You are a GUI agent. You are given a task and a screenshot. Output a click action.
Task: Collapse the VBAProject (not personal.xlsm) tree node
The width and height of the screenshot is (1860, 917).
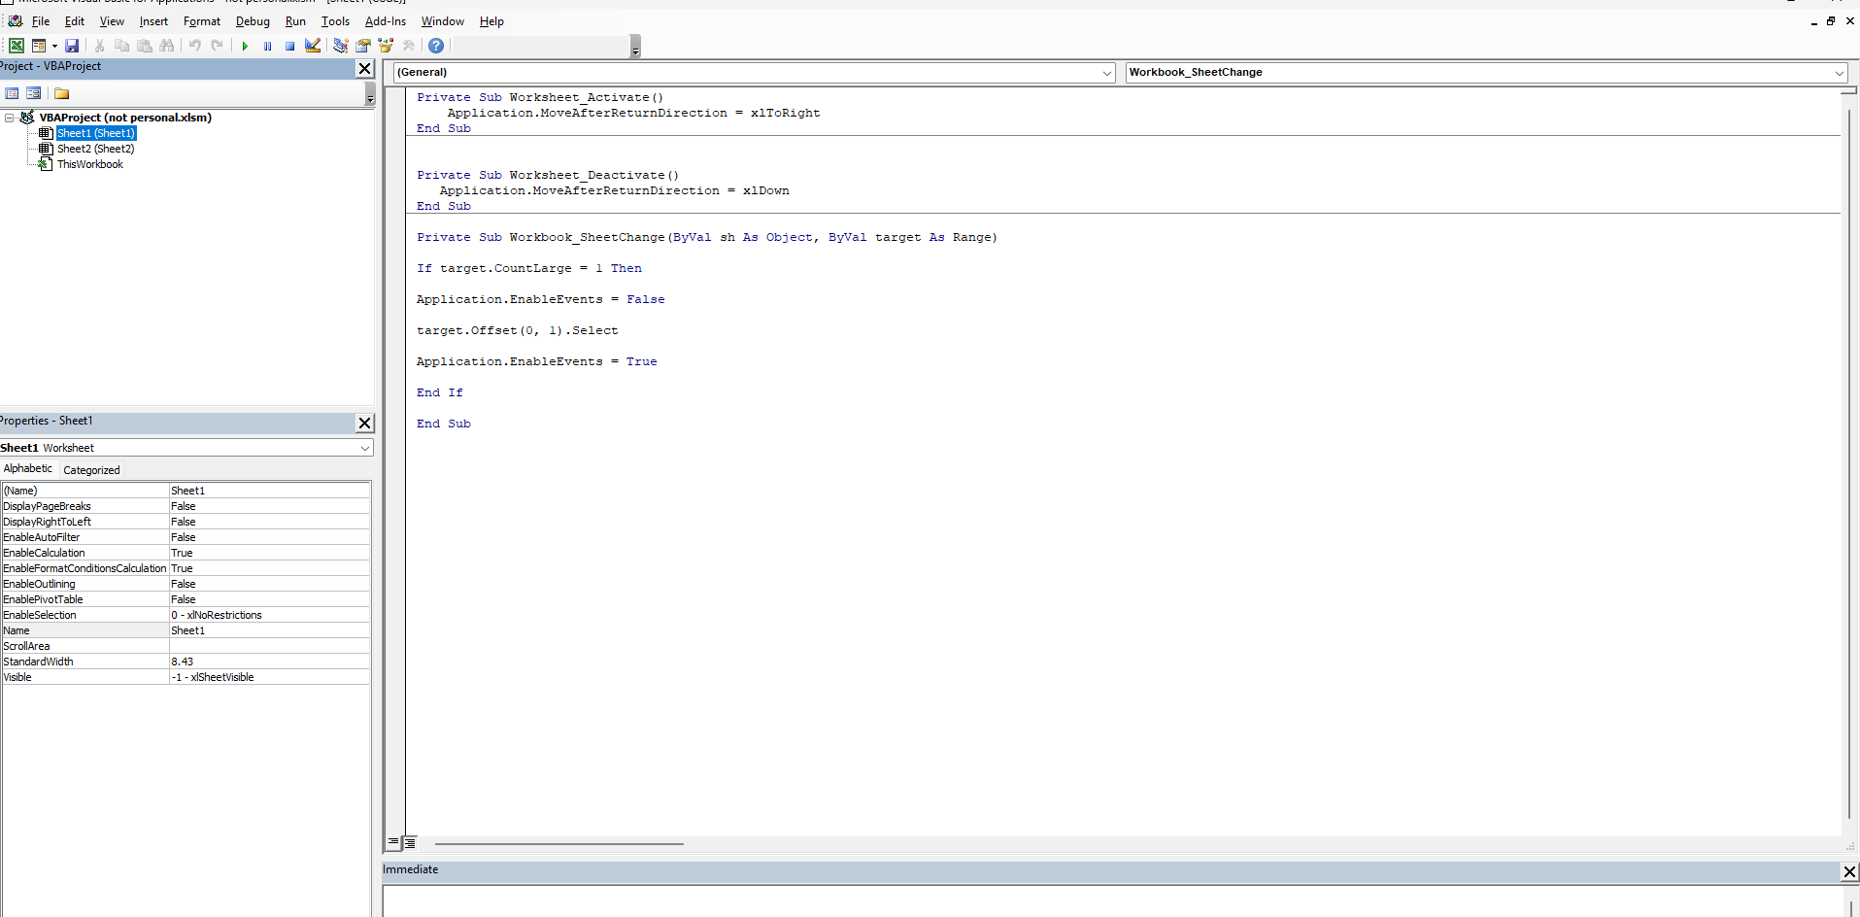[10, 118]
